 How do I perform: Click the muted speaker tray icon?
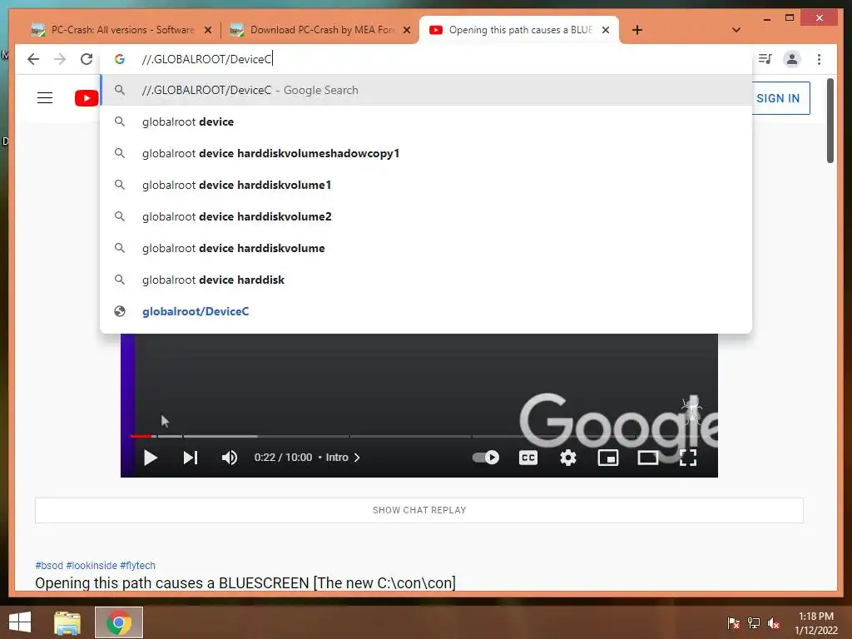(774, 622)
